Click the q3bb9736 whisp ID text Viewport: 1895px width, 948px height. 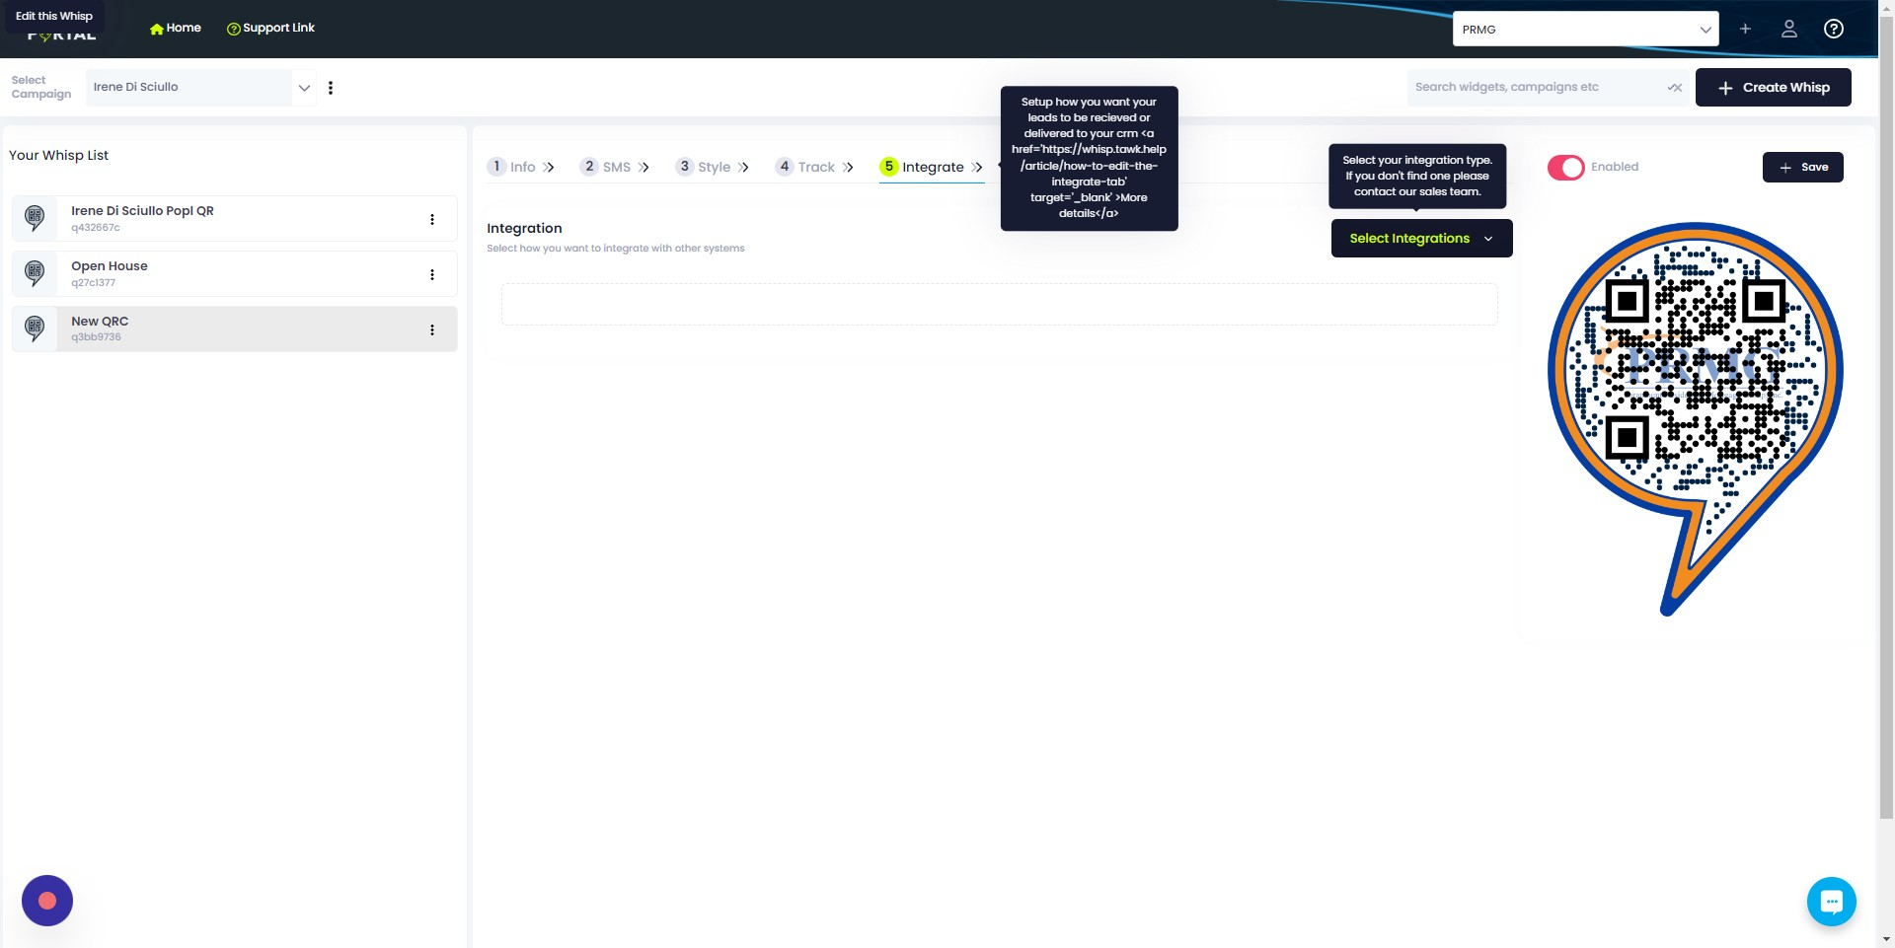coord(96,337)
